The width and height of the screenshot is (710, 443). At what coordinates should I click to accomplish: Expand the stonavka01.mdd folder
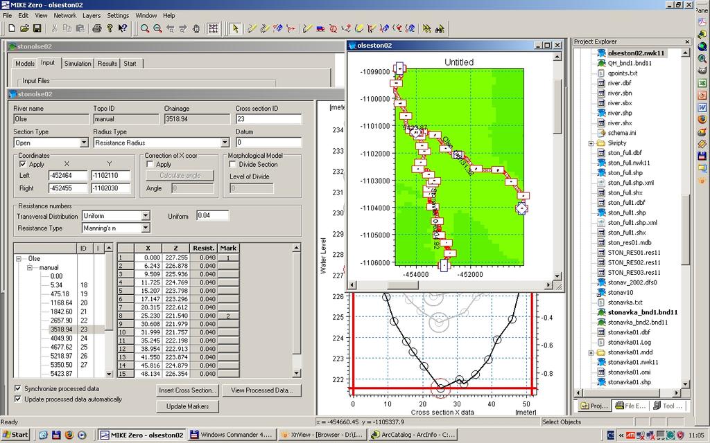(x=591, y=352)
